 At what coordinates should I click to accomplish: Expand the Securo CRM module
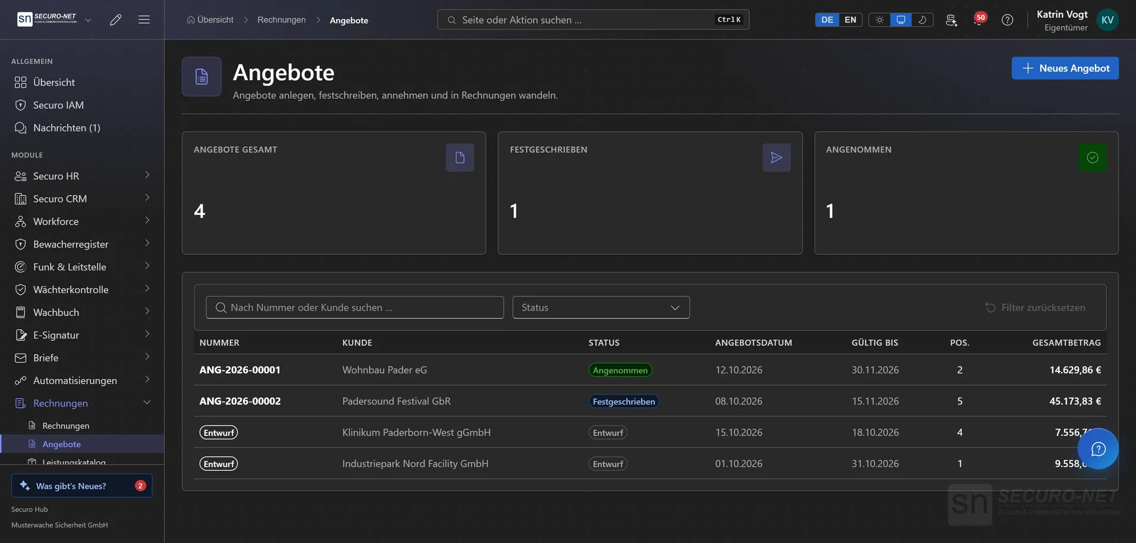pos(82,198)
